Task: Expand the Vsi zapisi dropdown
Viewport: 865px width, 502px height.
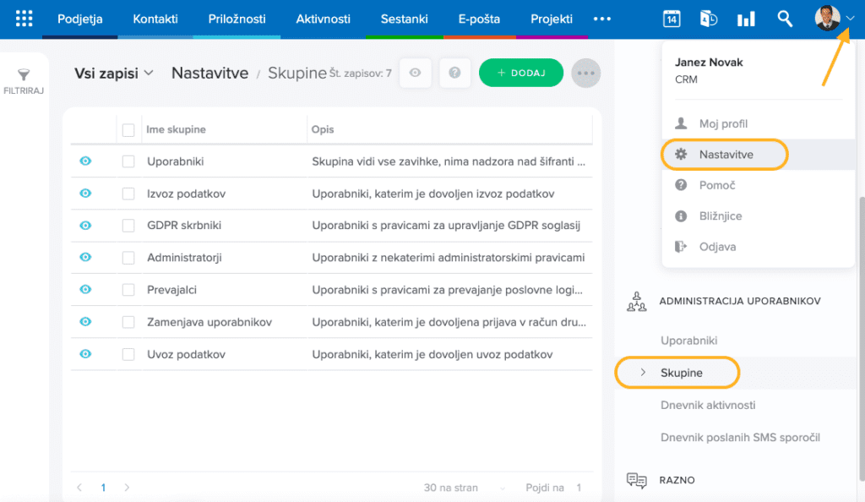Action: [114, 74]
